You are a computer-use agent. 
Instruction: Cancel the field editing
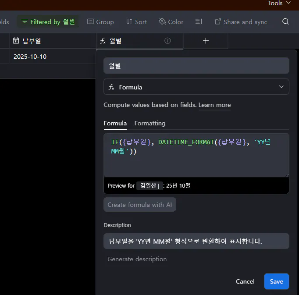coord(245,281)
